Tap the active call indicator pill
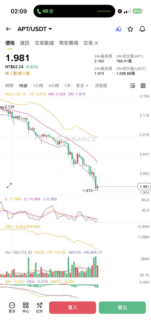The height and width of the screenshot is (329, 151). point(74,11)
